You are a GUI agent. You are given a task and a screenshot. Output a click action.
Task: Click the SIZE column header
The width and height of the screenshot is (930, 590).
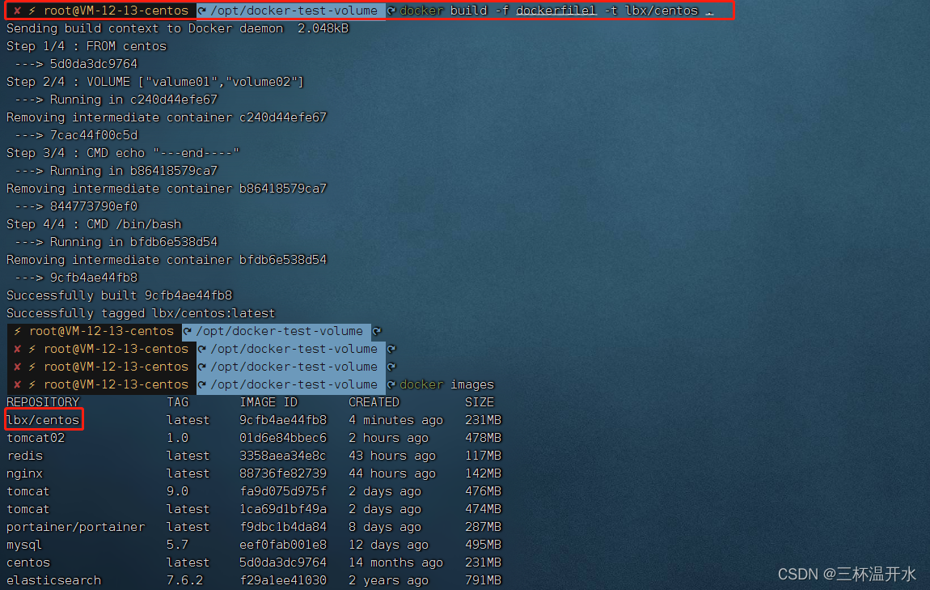click(480, 402)
